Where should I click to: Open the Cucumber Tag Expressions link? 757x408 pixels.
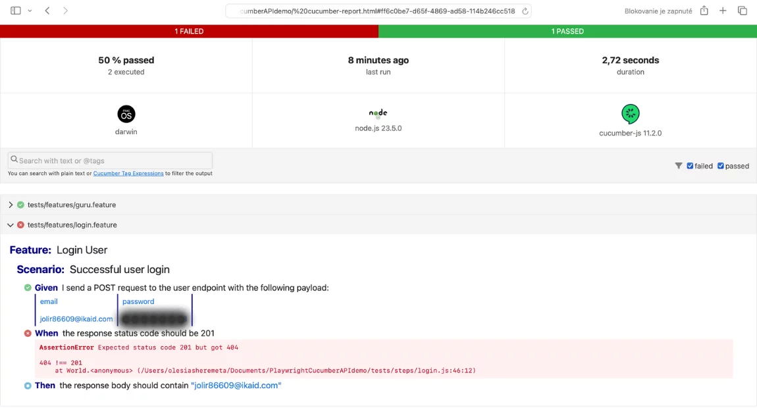[x=128, y=174]
